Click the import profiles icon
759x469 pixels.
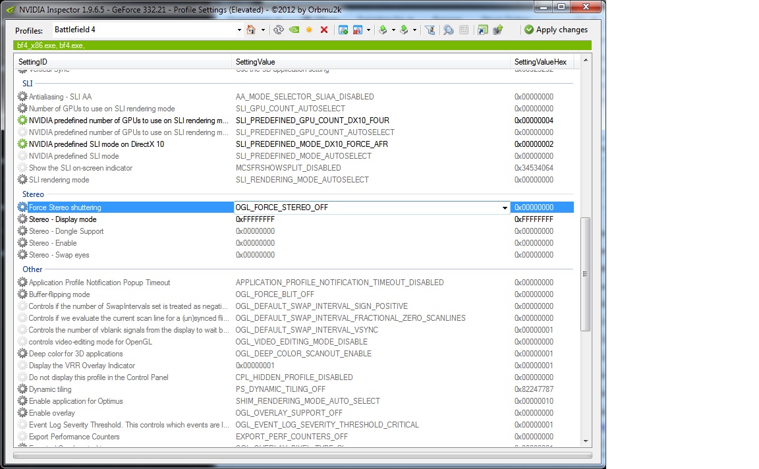coord(404,30)
